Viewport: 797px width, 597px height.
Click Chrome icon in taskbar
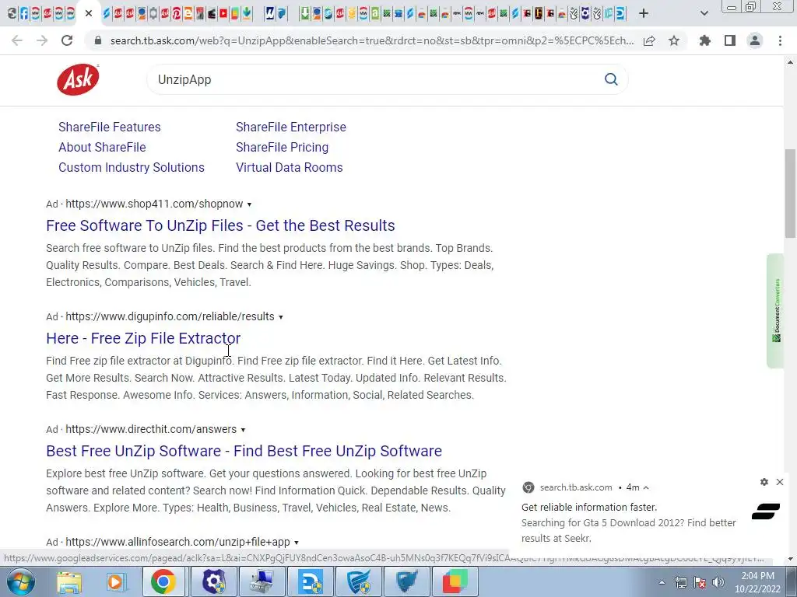click(x=163, y=581)
